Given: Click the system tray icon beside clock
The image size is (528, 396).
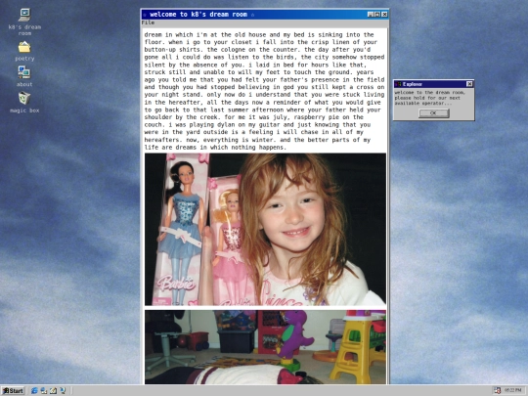Looking at the screenshot, I should [497, 390].
